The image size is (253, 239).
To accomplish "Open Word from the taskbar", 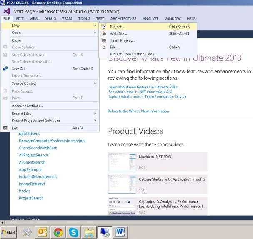I will coord(120,232).
